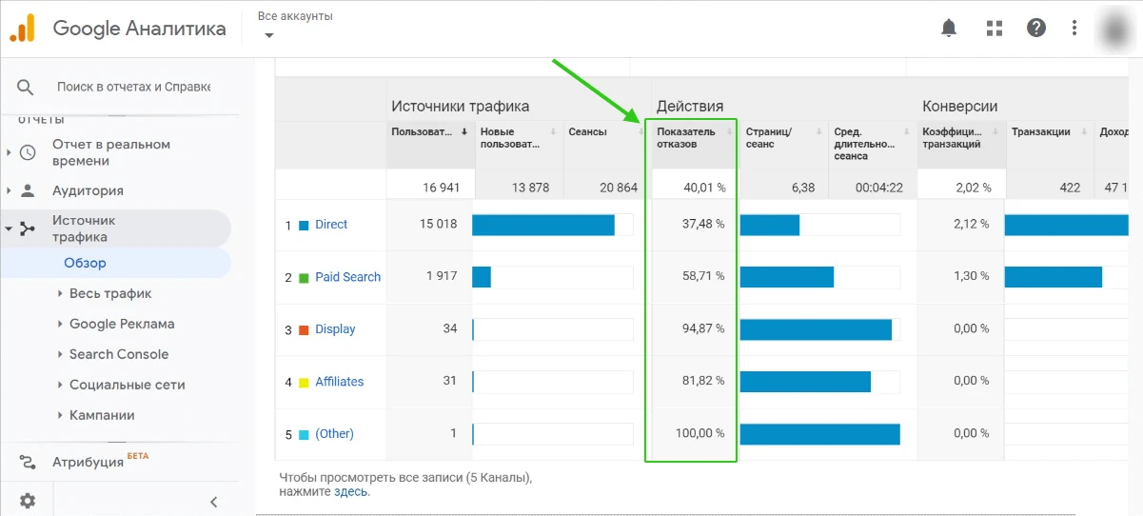This screenshot has width=1143, height=516.
Task: Click the cyan (Other) color swatch
Action: 304,435
